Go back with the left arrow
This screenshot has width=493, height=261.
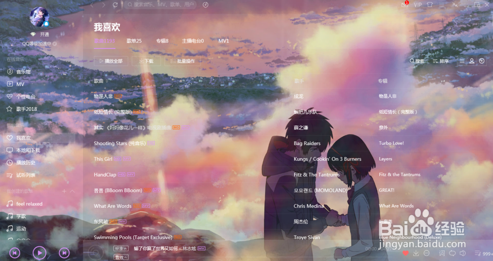point(92,5)
